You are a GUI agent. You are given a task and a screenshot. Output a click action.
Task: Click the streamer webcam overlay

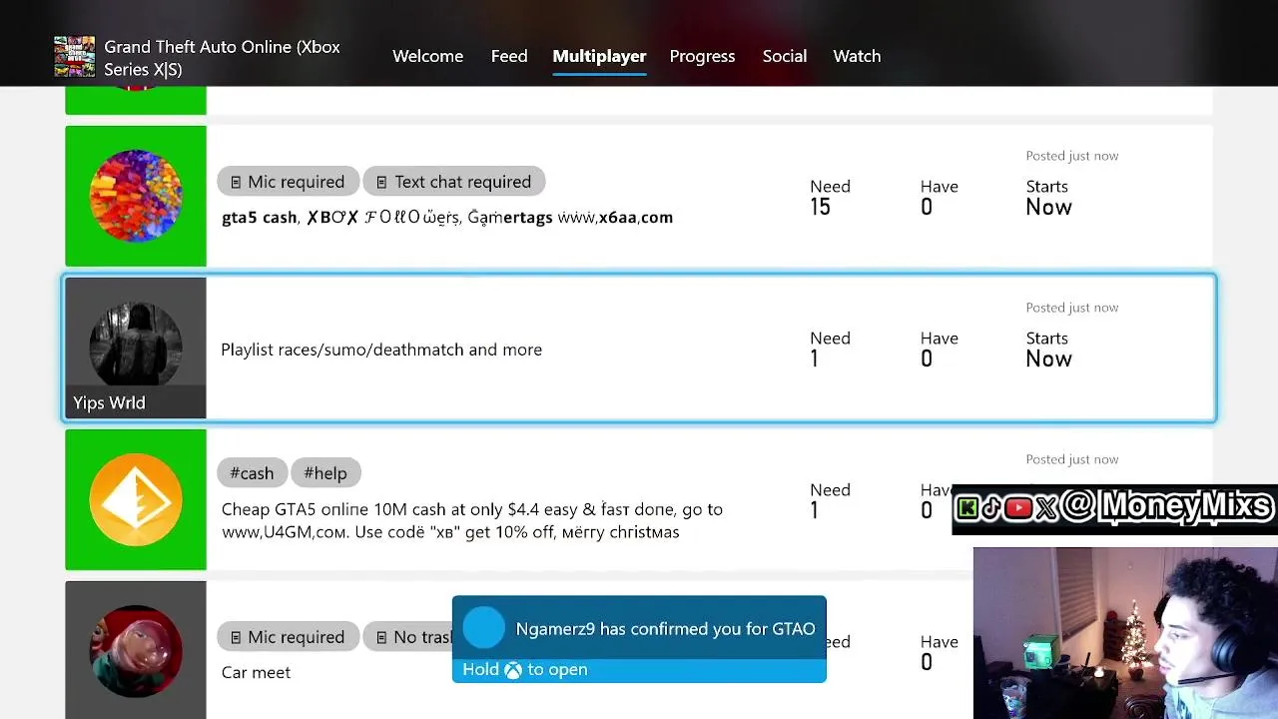coord(1125,633)
